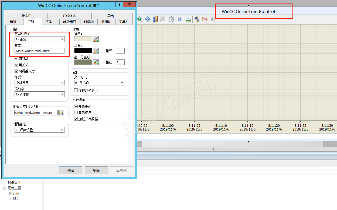This screenshot has height=210, width=337.
Task: Toggle the 可移动 checkbox
Action: point(16,59)
